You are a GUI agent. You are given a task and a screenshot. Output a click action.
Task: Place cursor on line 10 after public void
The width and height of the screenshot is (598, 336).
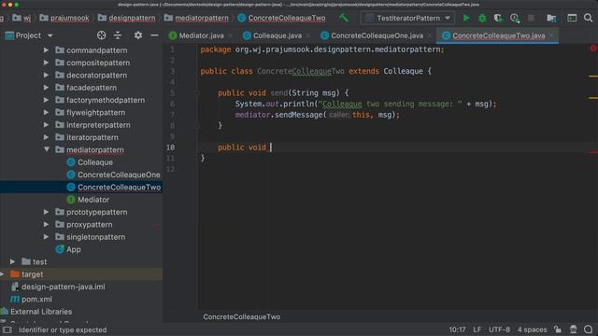[271, 147]
